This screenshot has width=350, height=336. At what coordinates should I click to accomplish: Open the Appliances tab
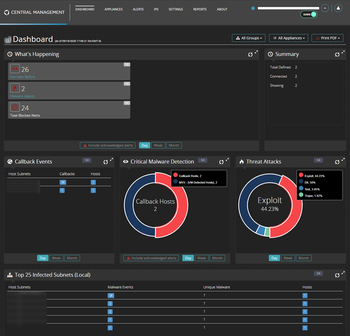(x=114, y=9)
